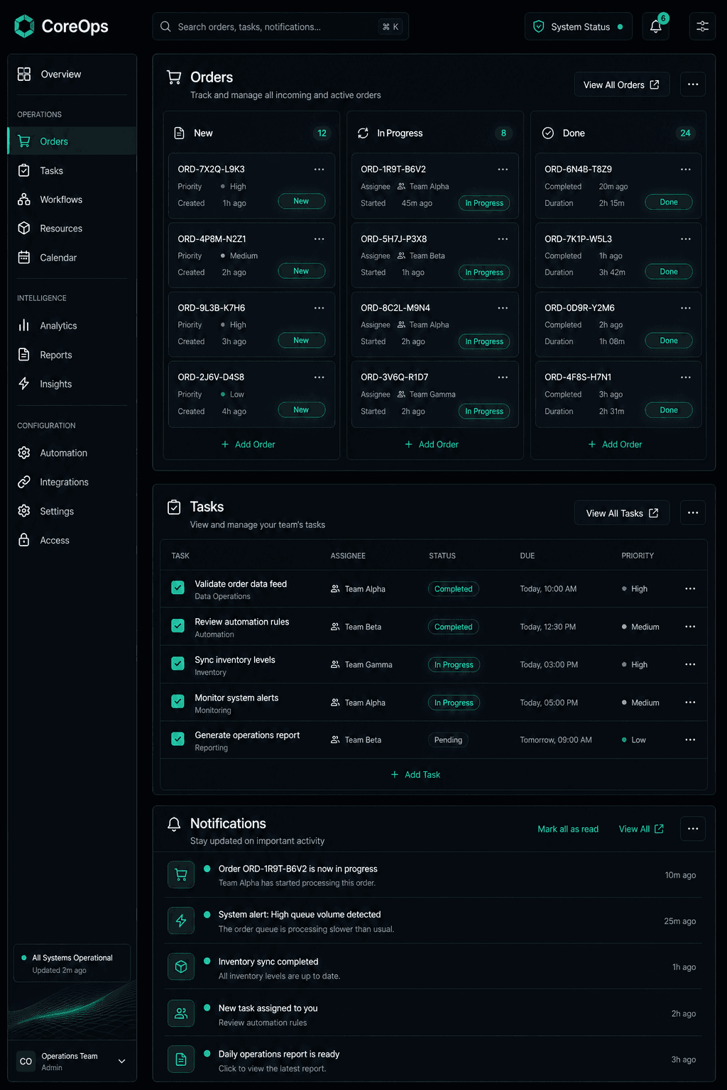Click the All Systems Operational status card
727x1090 pixels.
click(x=72, y=963)
